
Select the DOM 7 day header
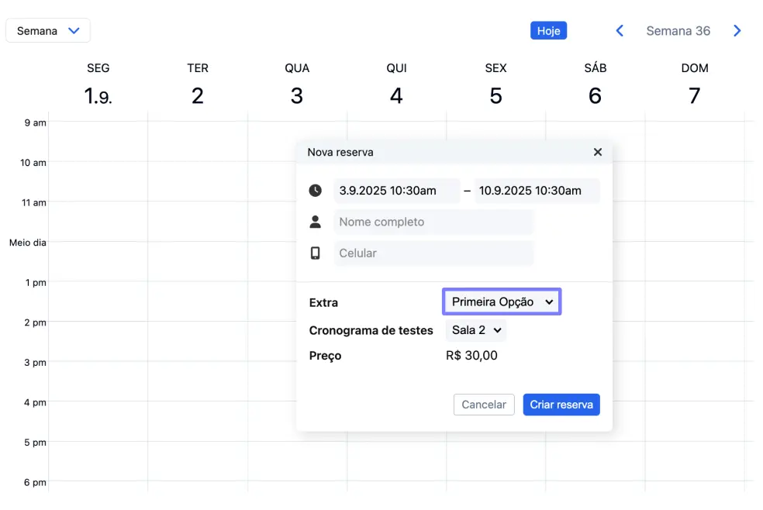pos(694,85)
